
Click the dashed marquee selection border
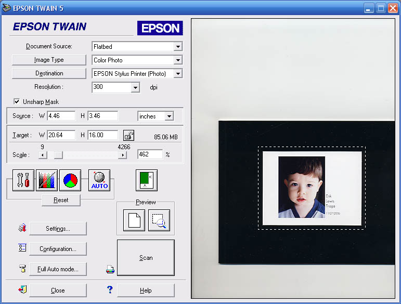[312, 147]
